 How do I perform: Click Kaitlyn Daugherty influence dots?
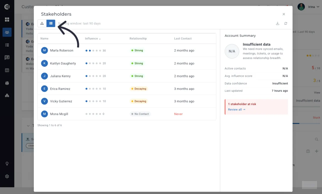tap(93, 63)
